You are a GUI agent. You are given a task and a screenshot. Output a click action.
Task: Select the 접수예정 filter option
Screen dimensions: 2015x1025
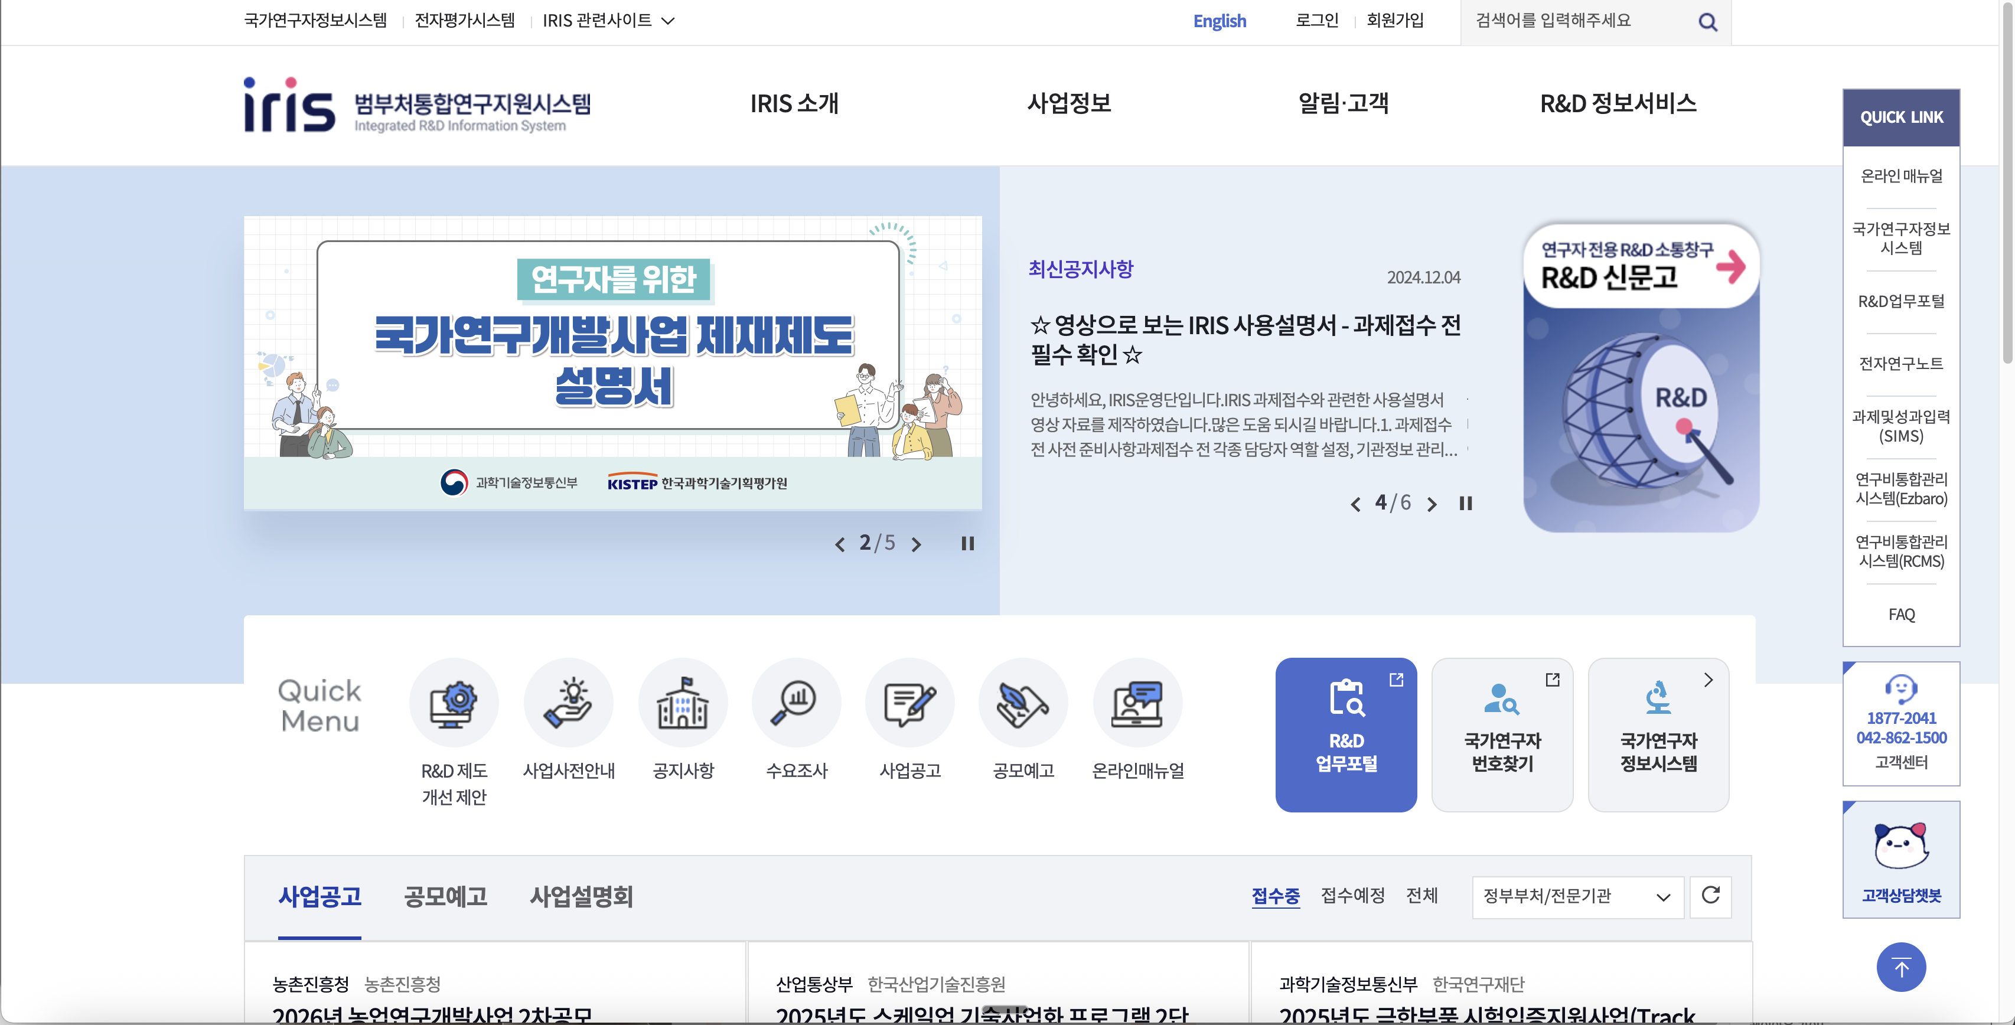(1352, 895)
